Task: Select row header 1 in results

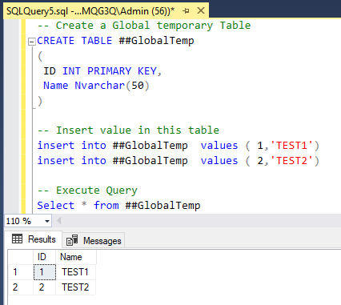Action: (21, 272)
